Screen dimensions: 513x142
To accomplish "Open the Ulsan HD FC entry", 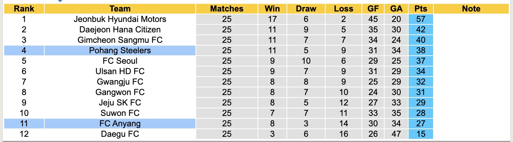I will pyautogui.click(x=120, y=71).
